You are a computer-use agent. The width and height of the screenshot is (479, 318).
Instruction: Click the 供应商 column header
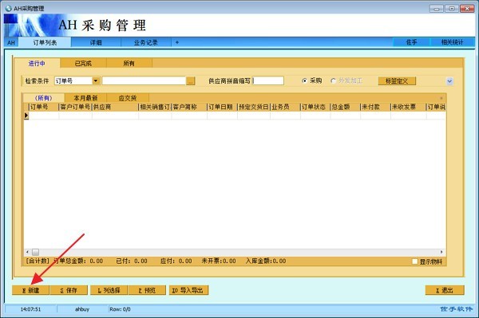click(115, 107)
